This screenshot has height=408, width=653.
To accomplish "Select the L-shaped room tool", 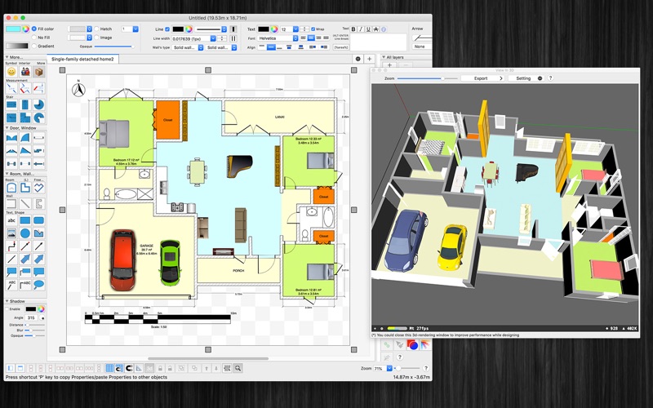I will pos(25,188).
